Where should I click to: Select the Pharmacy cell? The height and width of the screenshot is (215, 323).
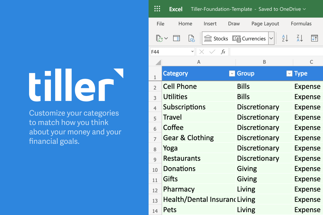[x=199, y=189]
